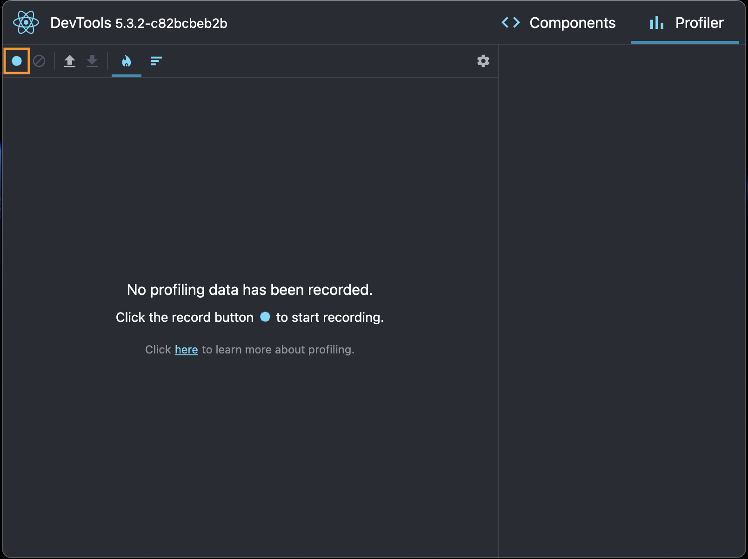748x559 pixels.
Task: Click the "No profiling data has been recorded" message
Action: 250,290
